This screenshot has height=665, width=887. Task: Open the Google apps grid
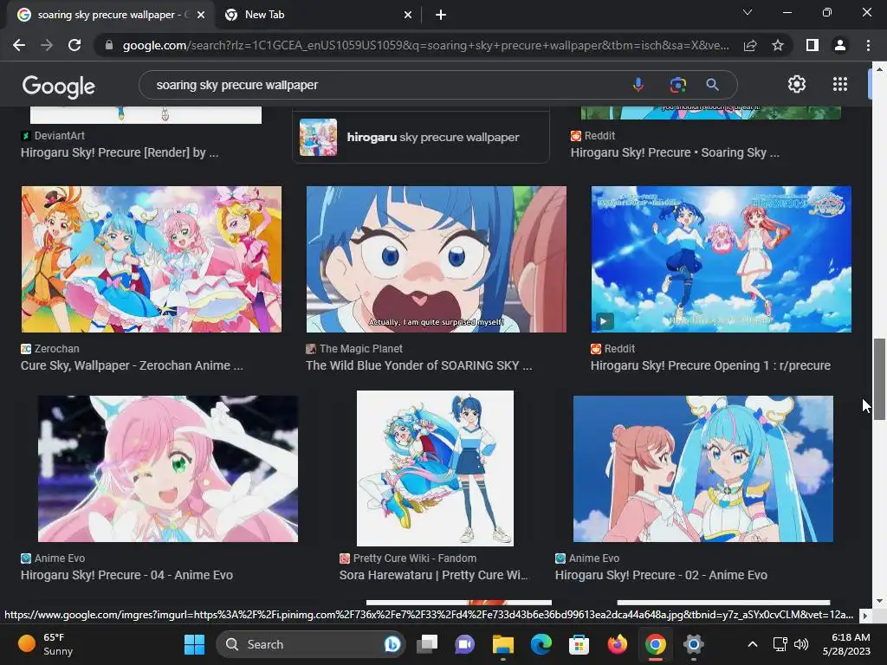(840, 84)
